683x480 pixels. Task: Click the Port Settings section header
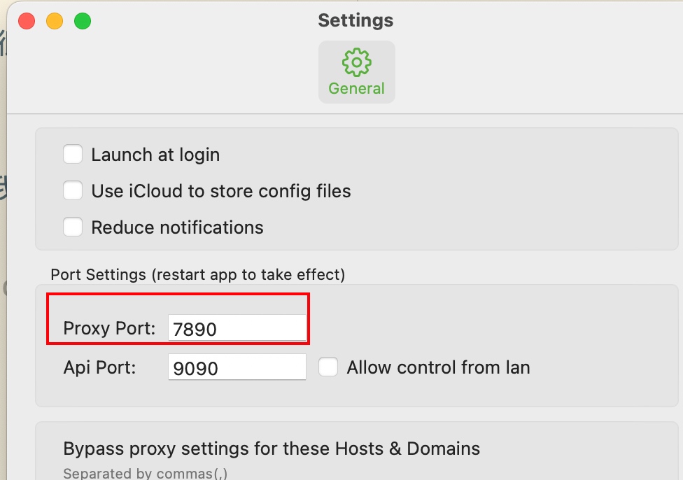click(197, 274)
